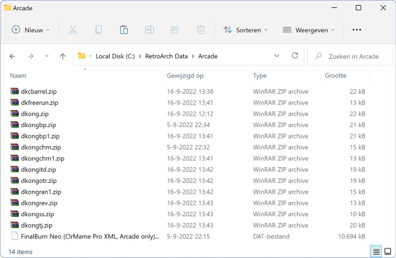Open the Weergeven dropdown menu
Screen dimensions: 396x258
point(309,30)
